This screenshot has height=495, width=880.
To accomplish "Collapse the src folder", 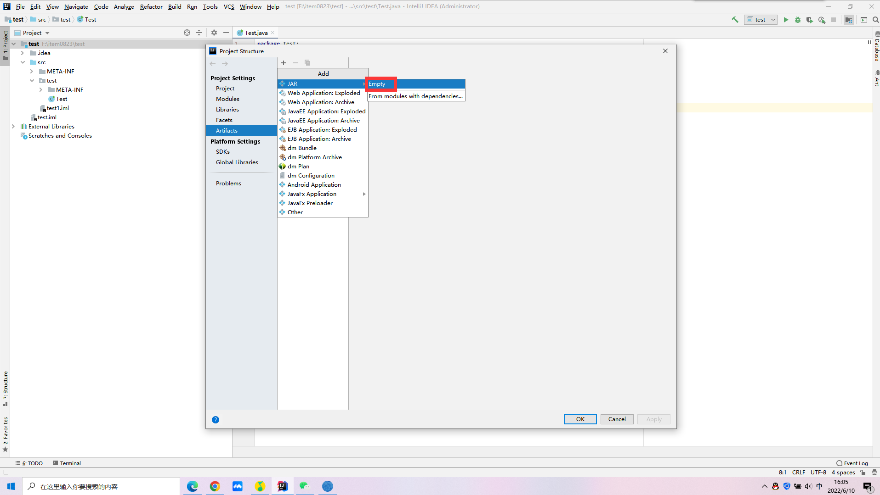I will click(23, 62).
